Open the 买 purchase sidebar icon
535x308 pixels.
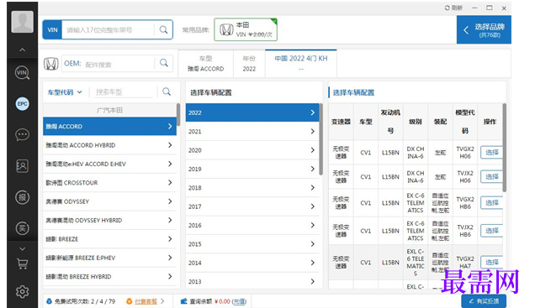22,228
